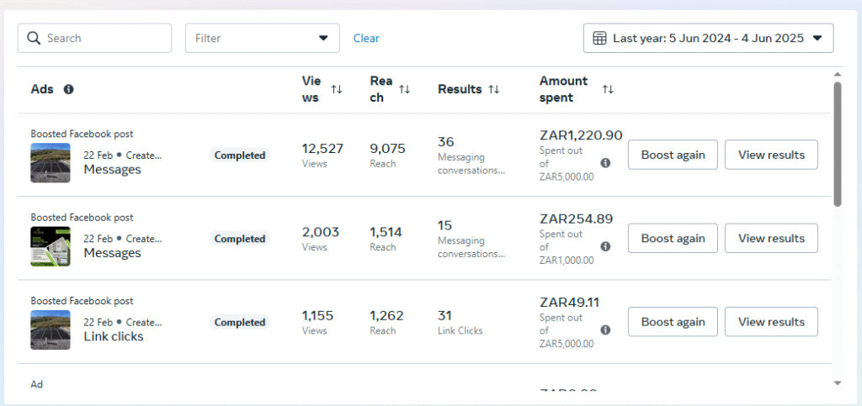862x406 pixels.
Task: Sort the table by Views column
Action: (x=337, y=89)
